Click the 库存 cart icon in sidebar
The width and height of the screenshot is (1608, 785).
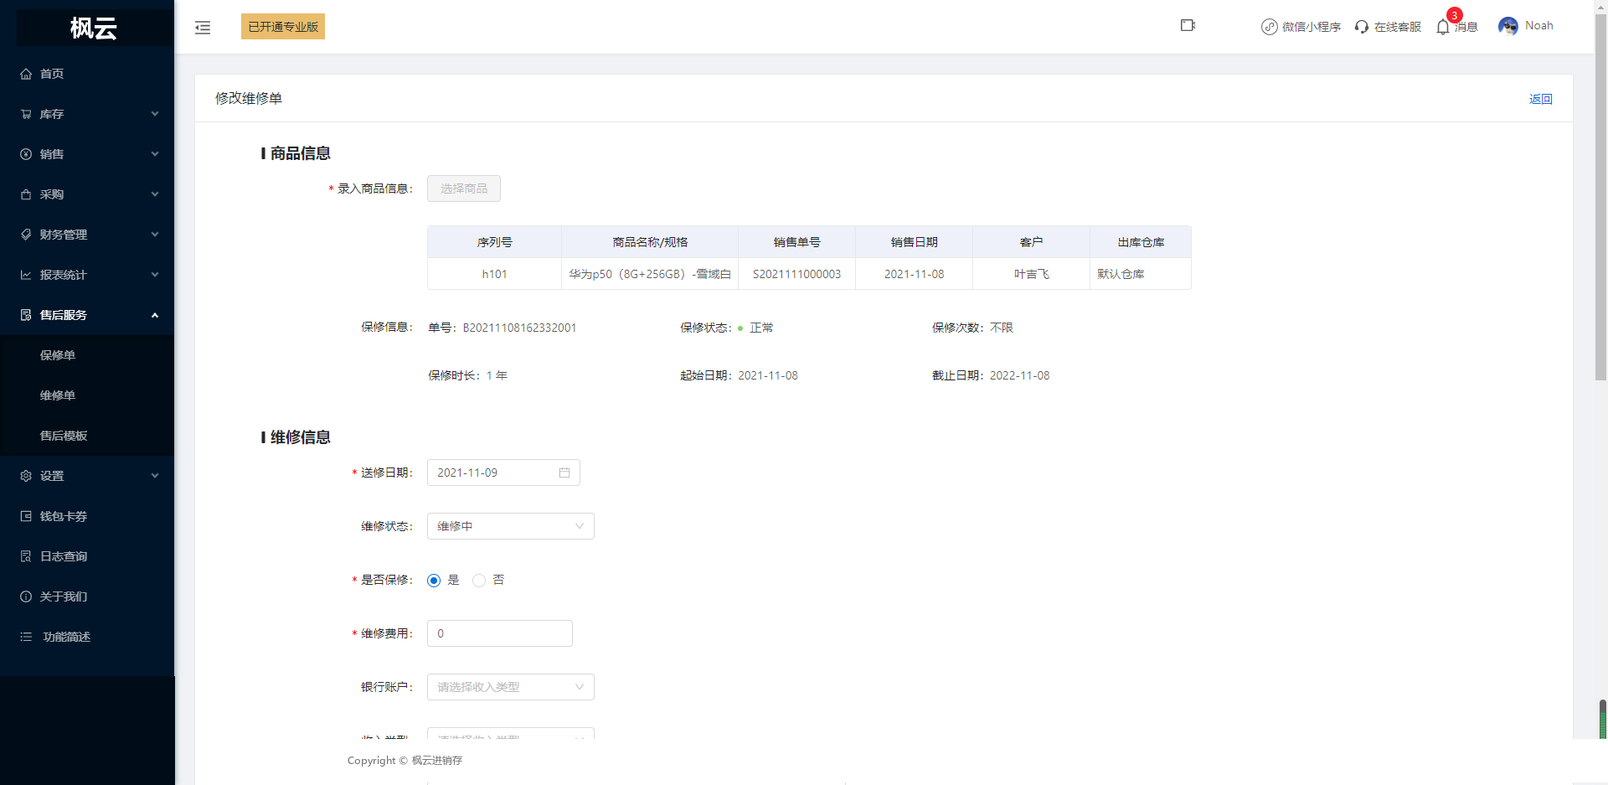point(26,114)
